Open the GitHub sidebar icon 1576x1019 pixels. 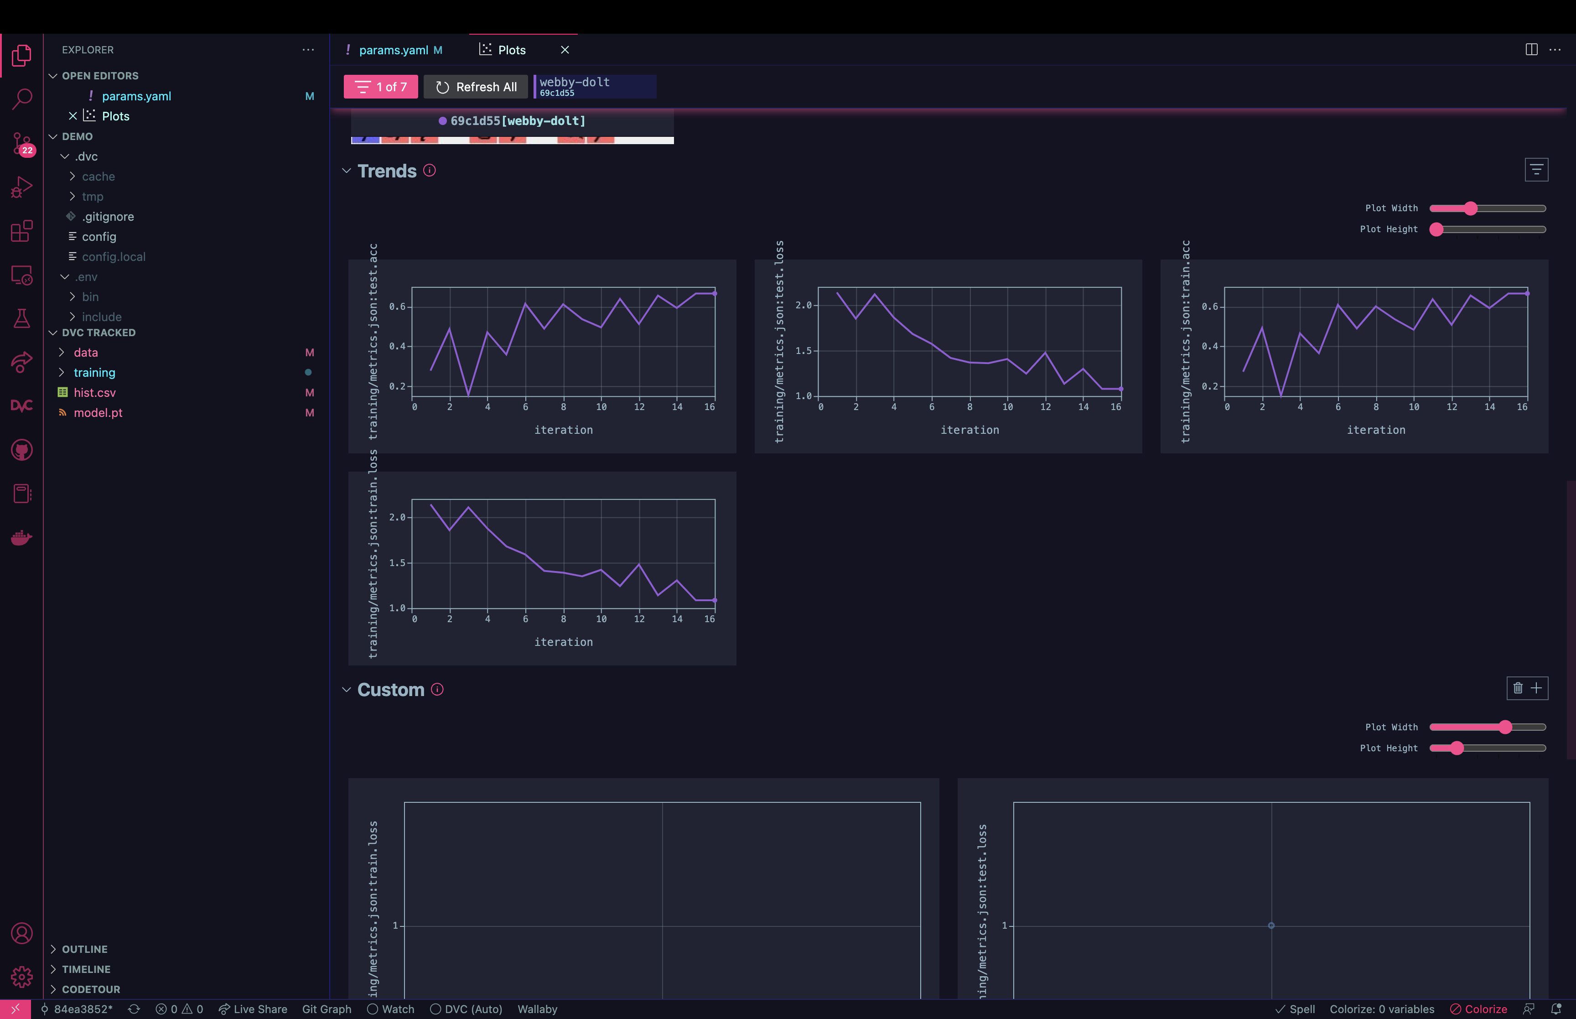pos(22,450)
